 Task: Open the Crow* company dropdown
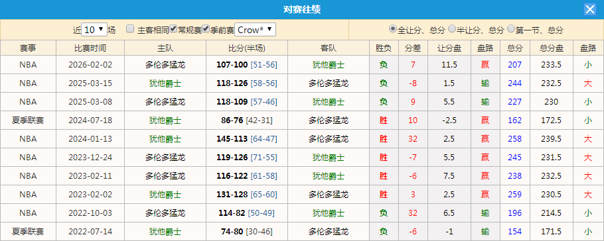(255, 30)
